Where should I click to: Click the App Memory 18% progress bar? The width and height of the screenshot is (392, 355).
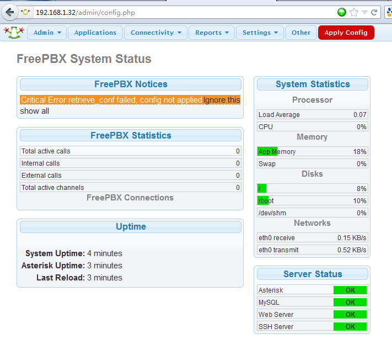tap(313, 151)
